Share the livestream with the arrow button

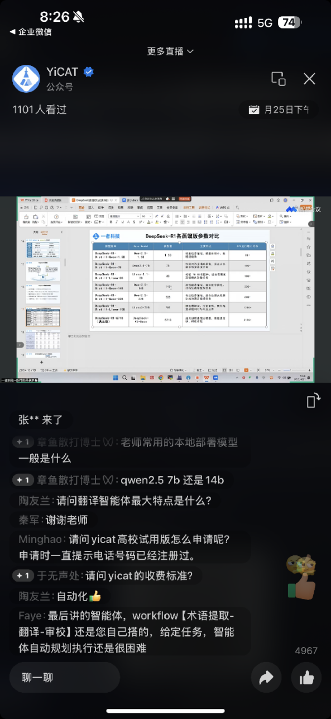(x=266, y=678)
